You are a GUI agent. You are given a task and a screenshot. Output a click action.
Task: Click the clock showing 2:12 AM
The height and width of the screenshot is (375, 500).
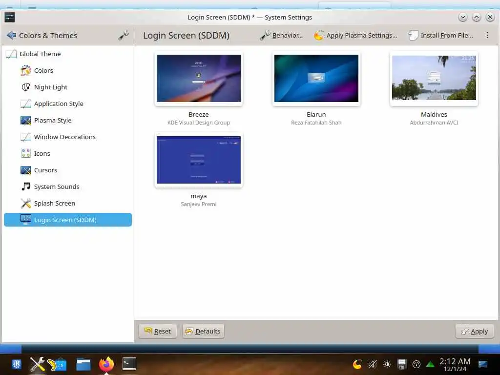(x=455, y=364)
